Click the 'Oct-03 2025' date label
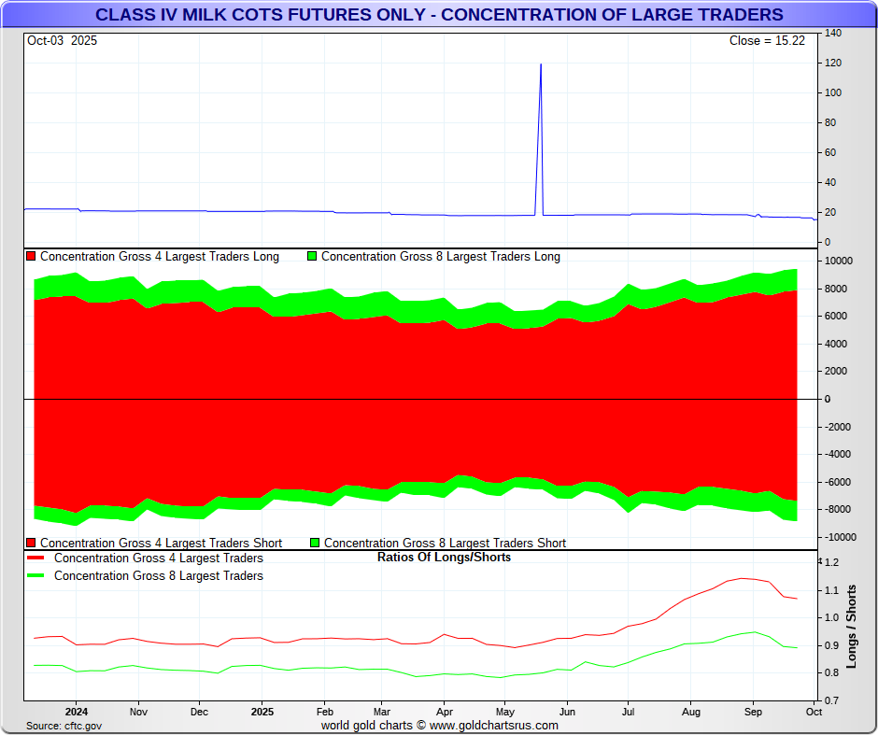Image resolution: width=878 pixels, height=735 pixels. point(63,41)
